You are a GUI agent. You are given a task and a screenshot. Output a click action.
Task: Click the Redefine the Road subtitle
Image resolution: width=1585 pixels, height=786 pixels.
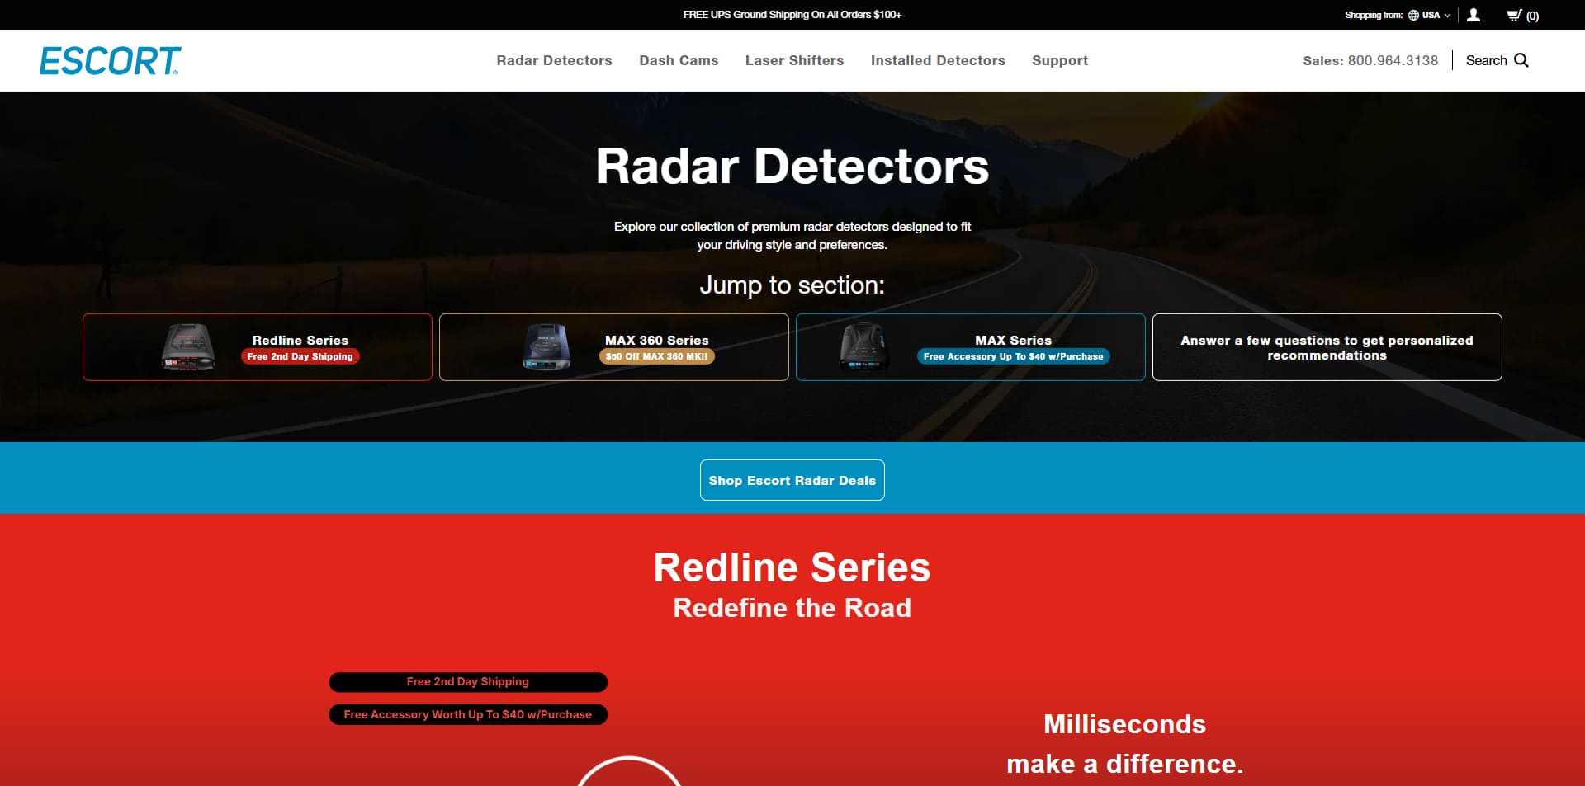(792, 608)
